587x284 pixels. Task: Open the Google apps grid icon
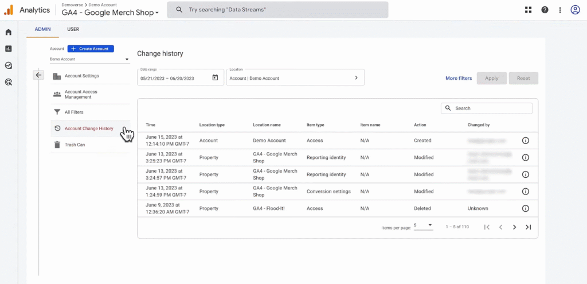click(528, 10)
